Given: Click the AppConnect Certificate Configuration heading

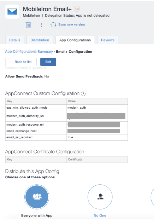Looking at the screenshot, I should click(x=45, y=152).
